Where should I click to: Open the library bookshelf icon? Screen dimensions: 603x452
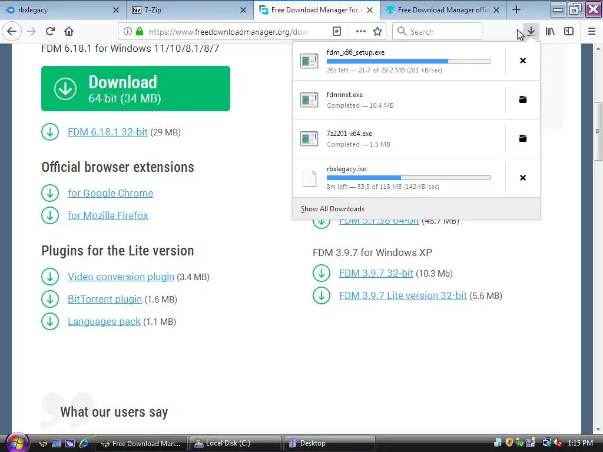tap(550, 32)
